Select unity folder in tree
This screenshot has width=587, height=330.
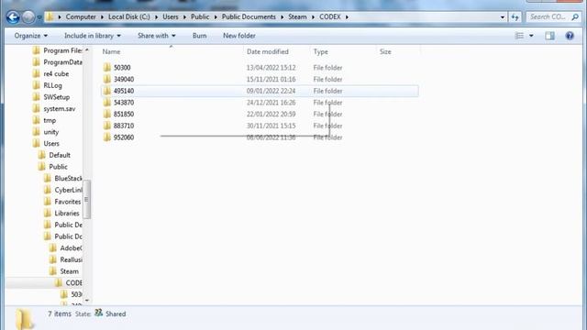coord(46,132)
